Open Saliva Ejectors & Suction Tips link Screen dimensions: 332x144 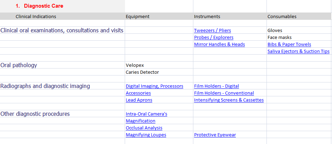pos(298,51)
